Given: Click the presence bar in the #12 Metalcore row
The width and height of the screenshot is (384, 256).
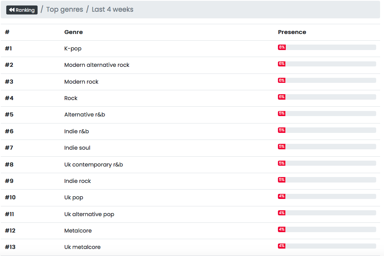Looking at the screenshot, I should point(327,229).
